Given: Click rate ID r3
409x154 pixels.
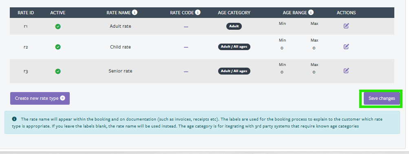Looking at the screenshot, I should [x=26, y=71].
